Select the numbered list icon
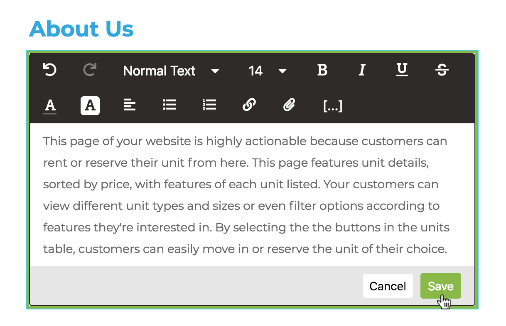 (x=209, y=105)
